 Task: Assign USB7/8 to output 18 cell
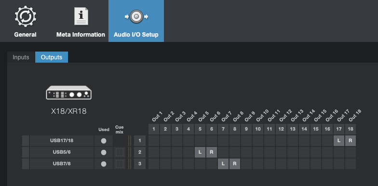351,164
